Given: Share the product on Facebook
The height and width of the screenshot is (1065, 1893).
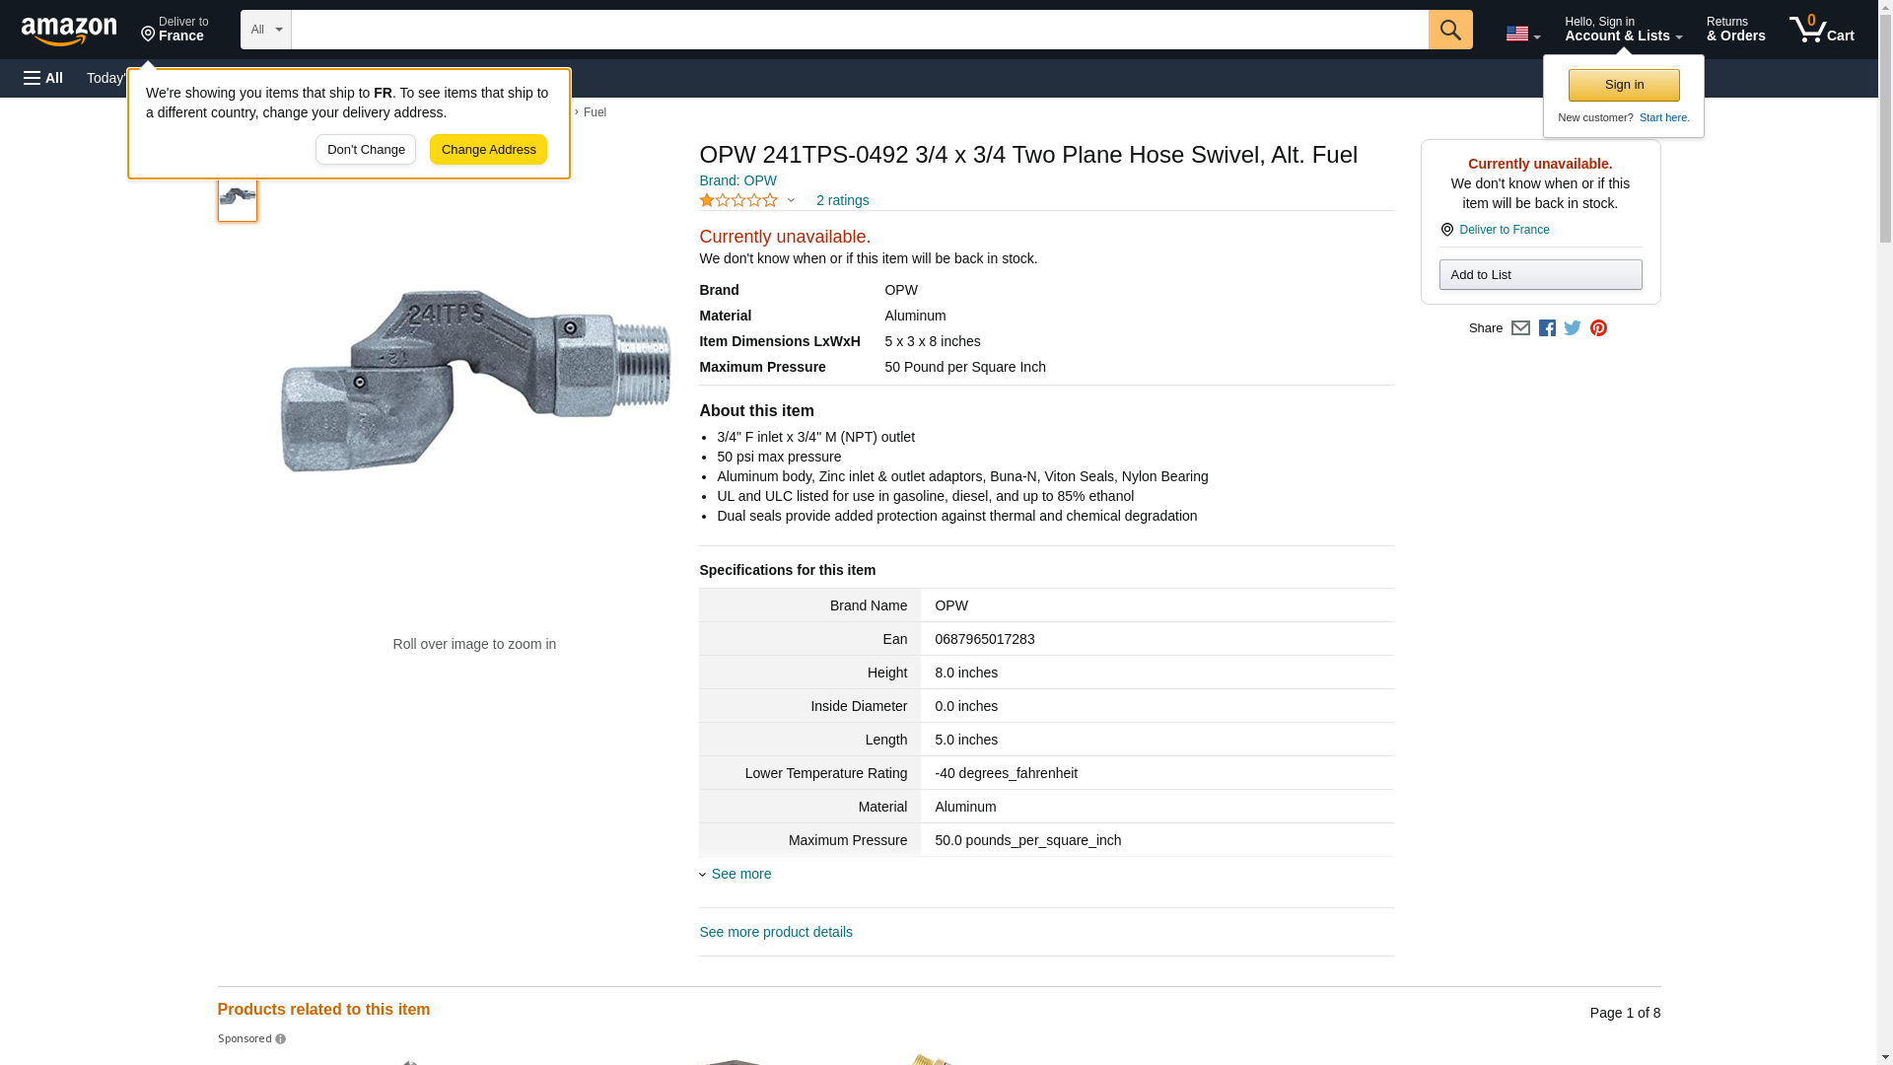Looking at the screenshot, I should point(1547,328).
